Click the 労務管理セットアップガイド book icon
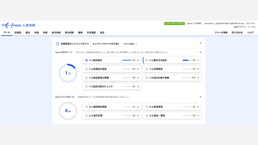This screenshot has height=145, width=258. (57, 43)
